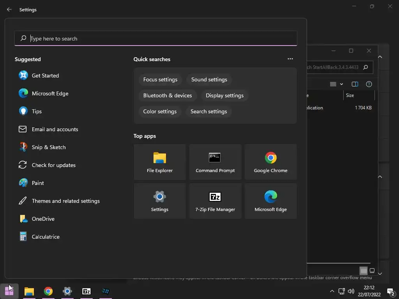Go back with Settings back arrow
The image size is (399, 299).
(9, 9)
